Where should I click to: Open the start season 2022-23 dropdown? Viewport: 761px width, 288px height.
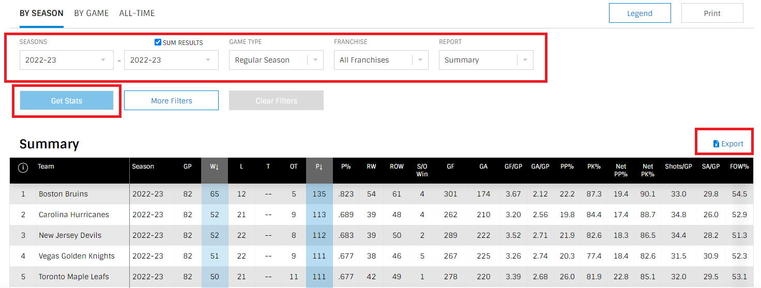(x=66, y=60)
